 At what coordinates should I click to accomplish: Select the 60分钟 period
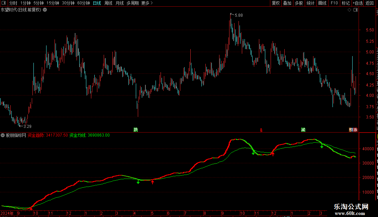click(x=84, y=3)
